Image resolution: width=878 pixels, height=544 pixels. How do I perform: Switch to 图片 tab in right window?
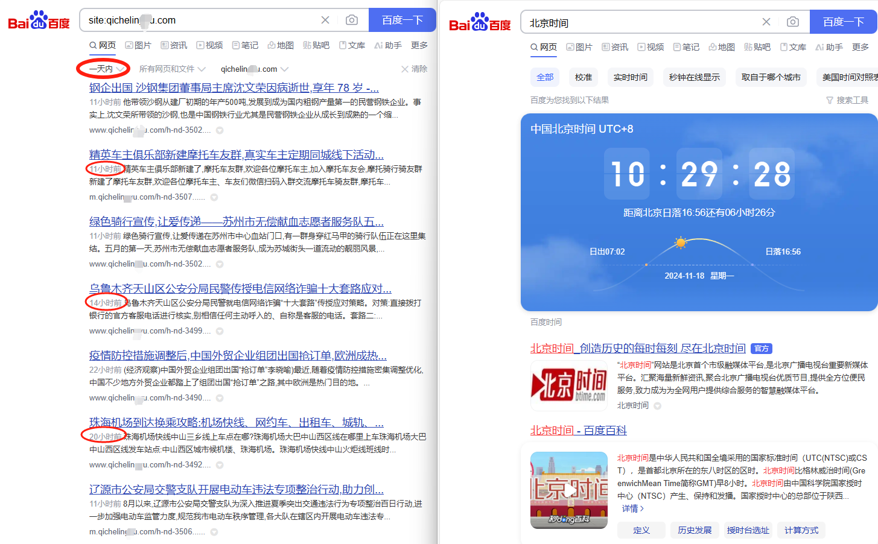point(579,47)
